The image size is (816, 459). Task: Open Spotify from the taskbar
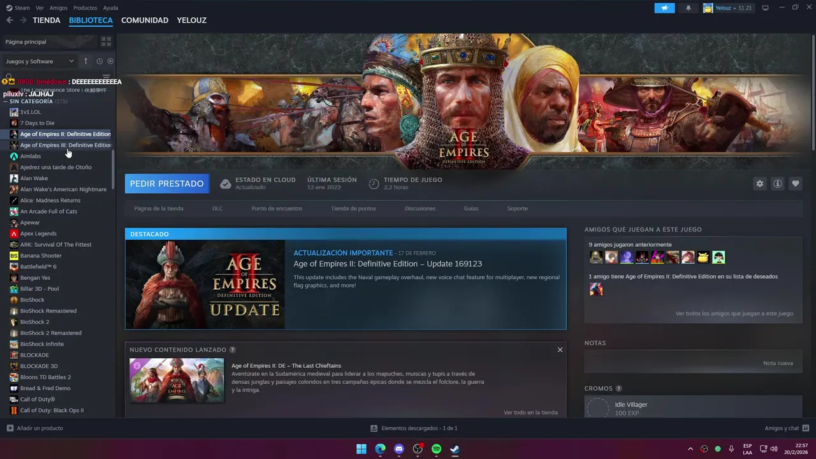pyautogui.click(x=436, y=449)
